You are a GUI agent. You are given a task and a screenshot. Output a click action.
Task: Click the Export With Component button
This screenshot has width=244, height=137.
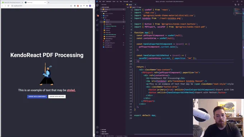(x=37, y=97)
